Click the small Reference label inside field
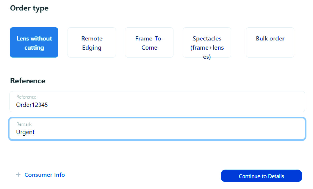The height and width of the screenshot is (189, 313). click(x=26, y=97)
